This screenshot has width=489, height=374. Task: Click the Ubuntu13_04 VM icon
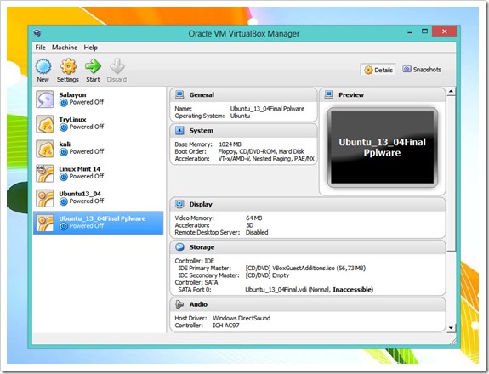tap(44, 198)
